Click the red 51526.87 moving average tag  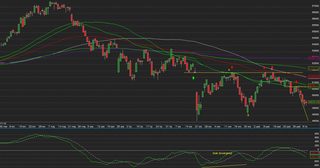[314, 77]
